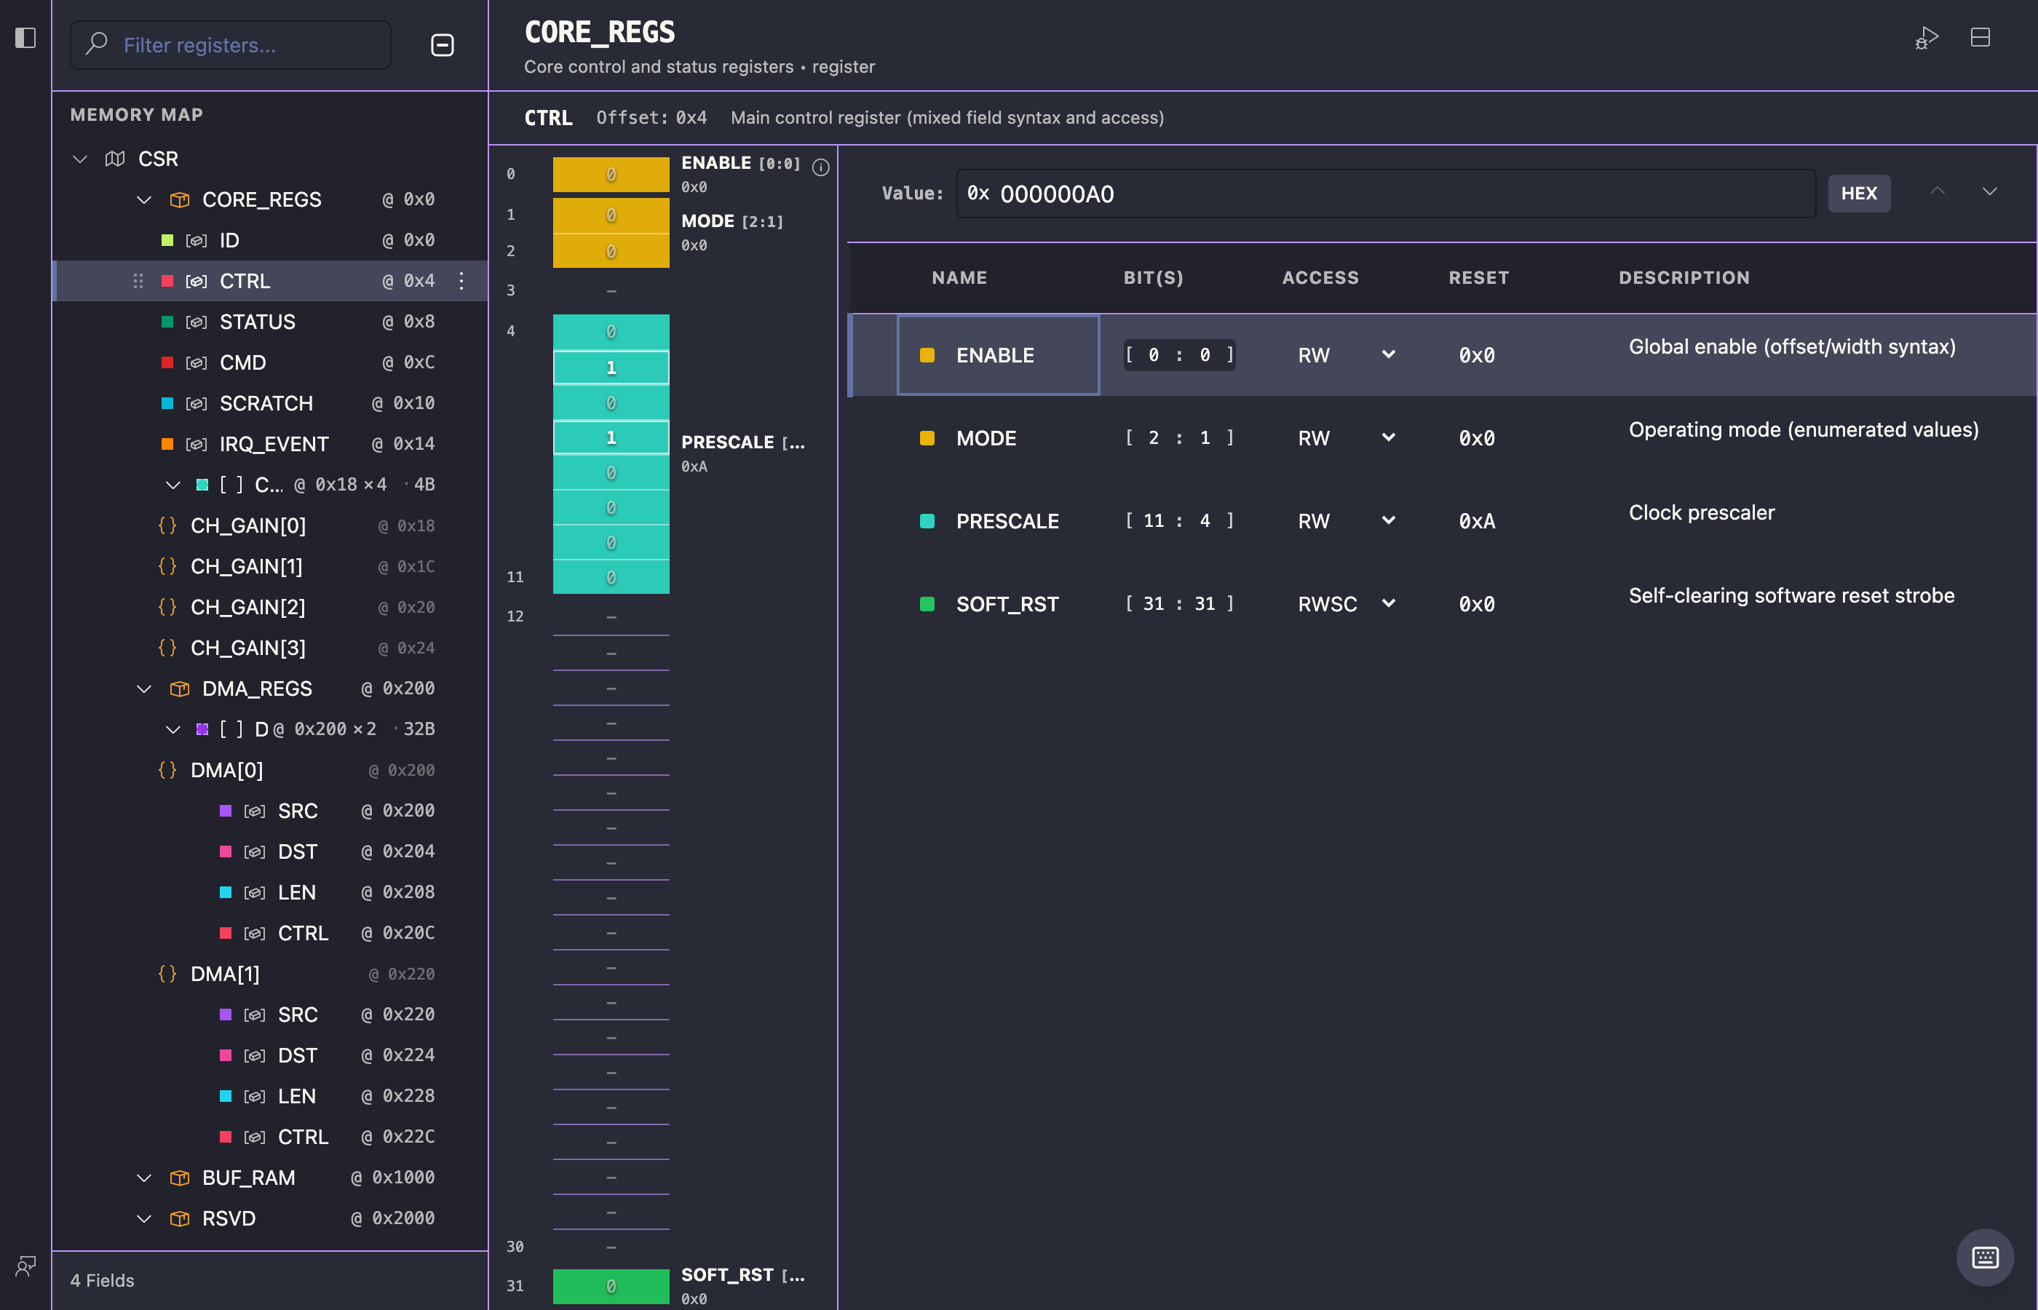Image resolution: width=2038 pixels, height=1310 pixels.
Task: Select CH_GAIN[2] at 0x20
Action: point(271,608)
